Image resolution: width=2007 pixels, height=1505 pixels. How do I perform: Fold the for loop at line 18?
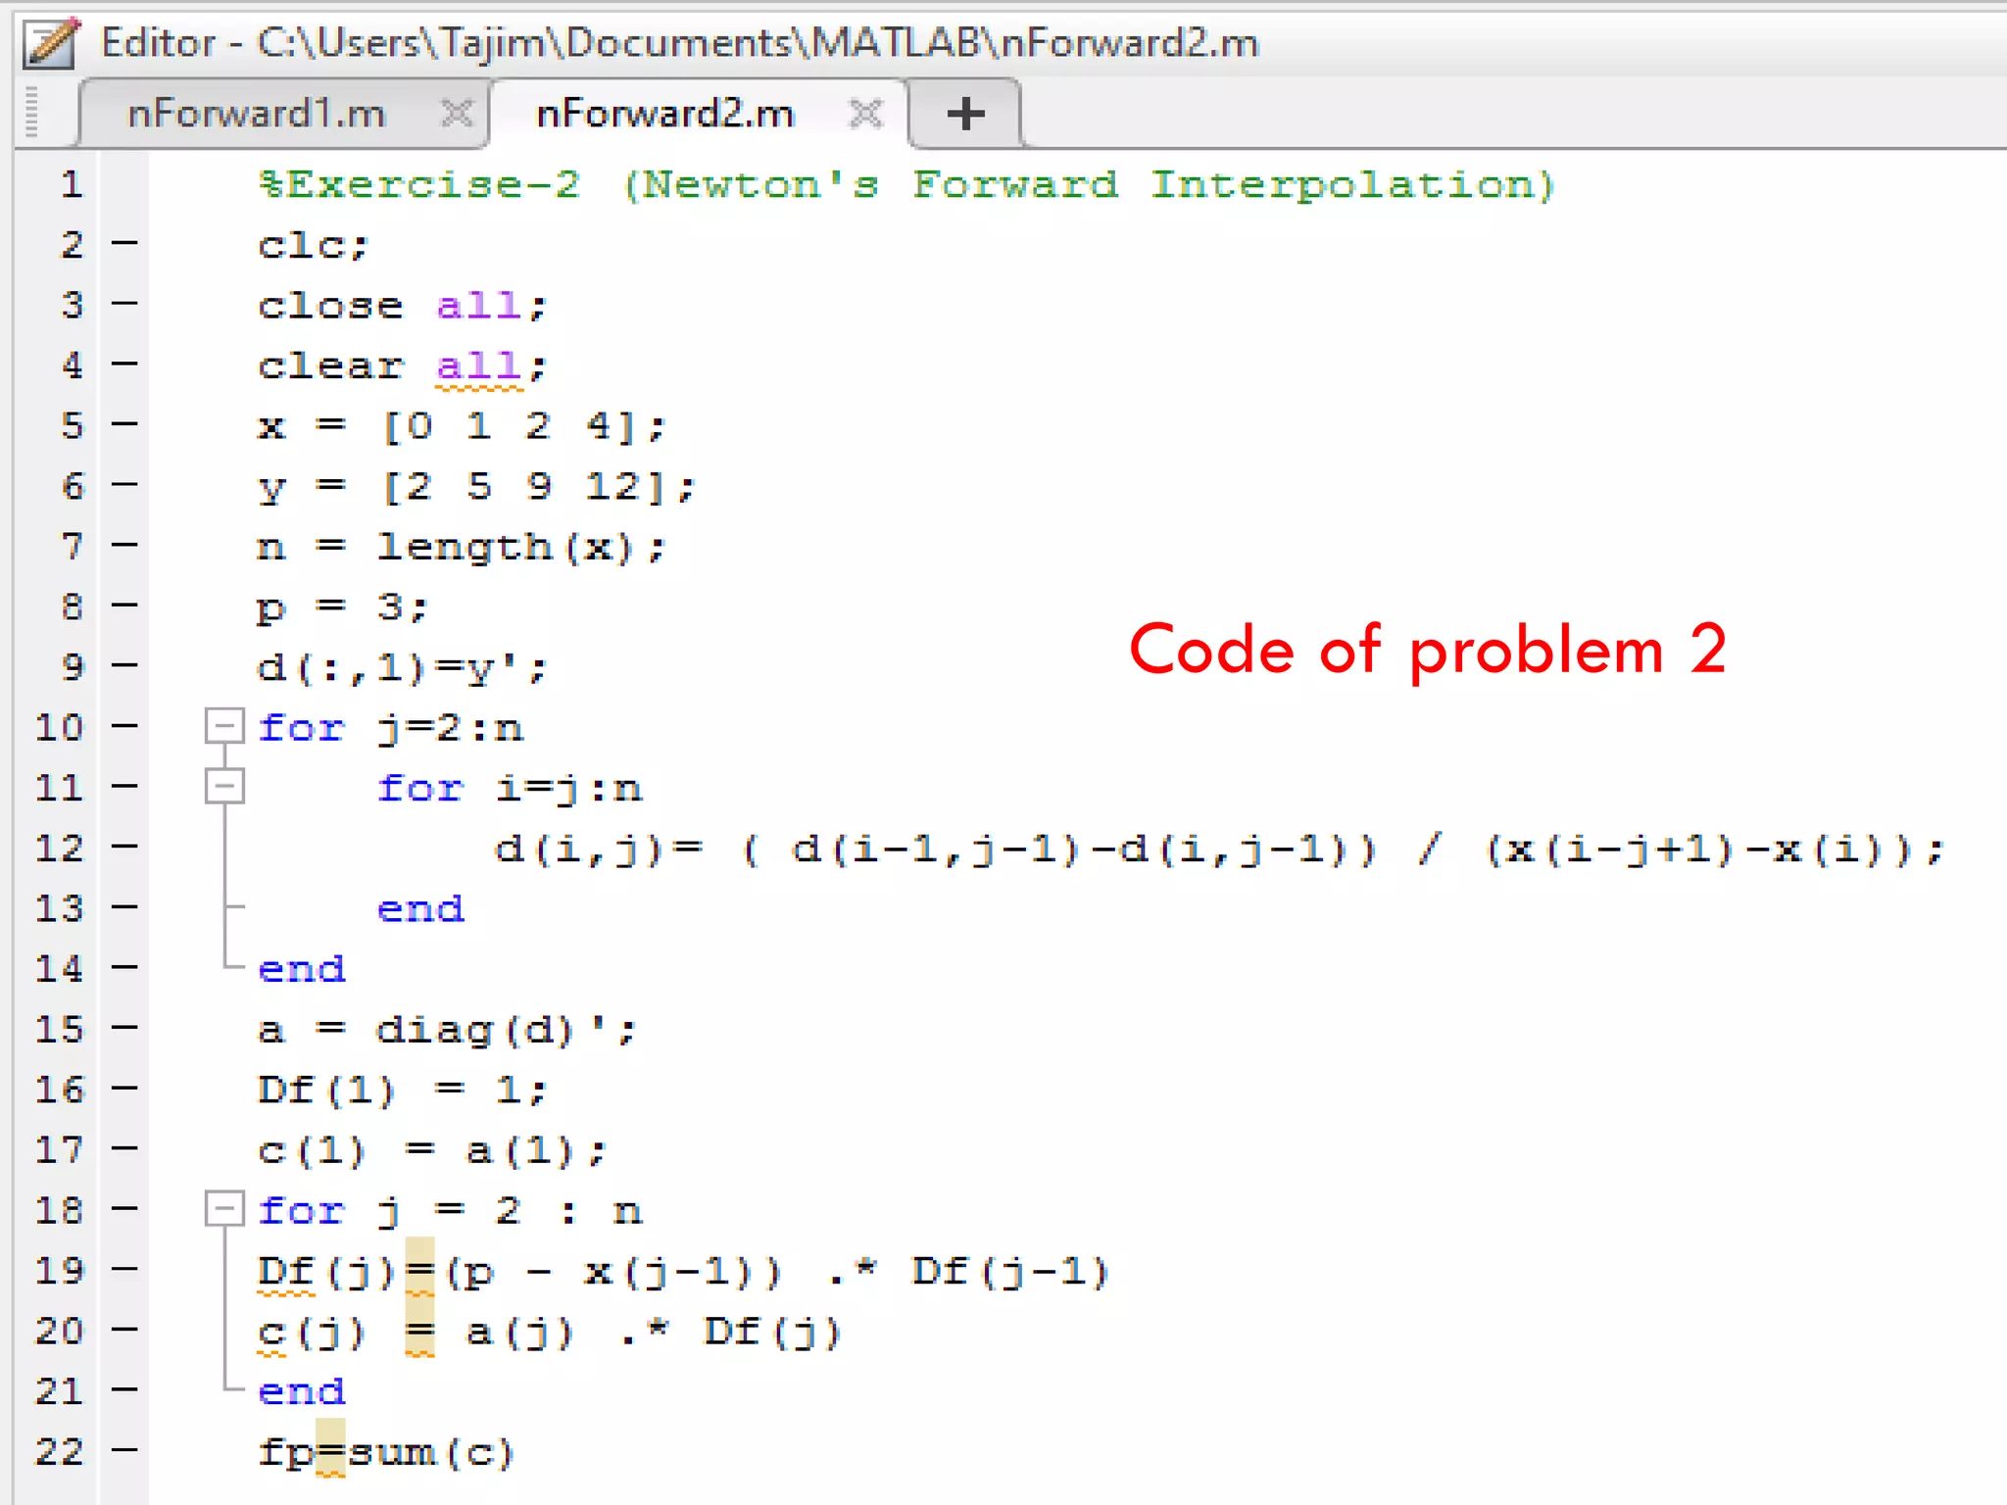[x=224, y=1209]
